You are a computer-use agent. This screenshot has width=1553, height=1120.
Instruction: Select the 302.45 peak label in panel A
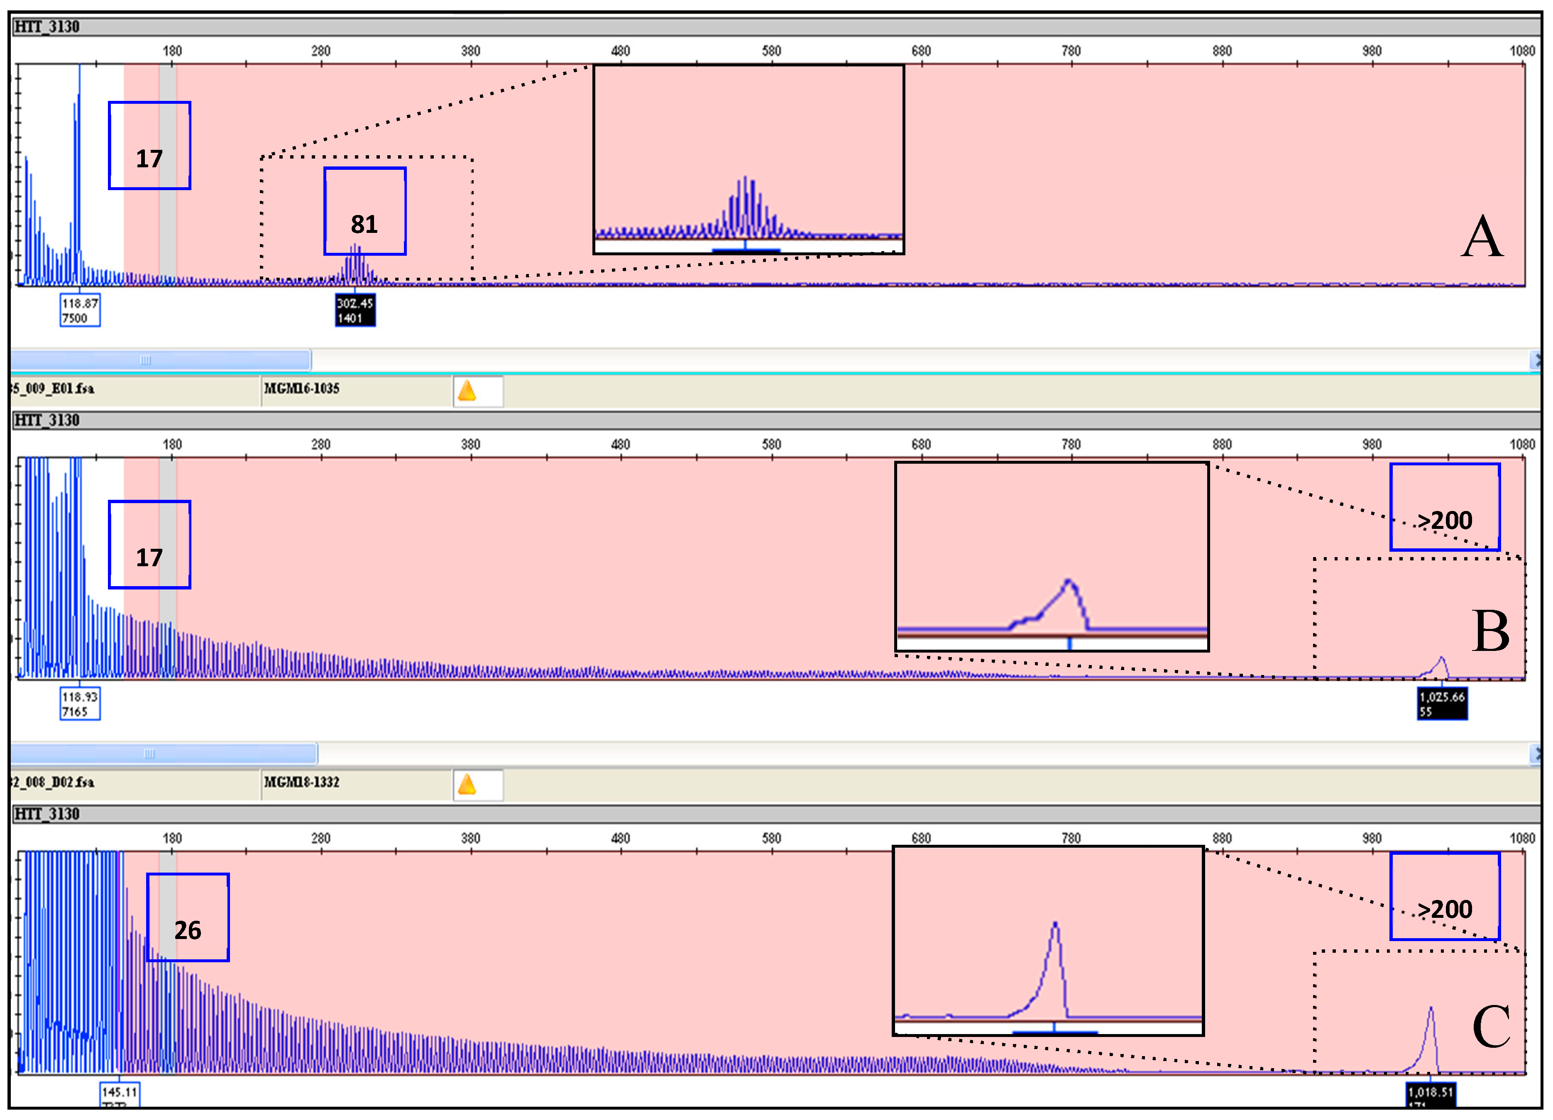point(355,310)
